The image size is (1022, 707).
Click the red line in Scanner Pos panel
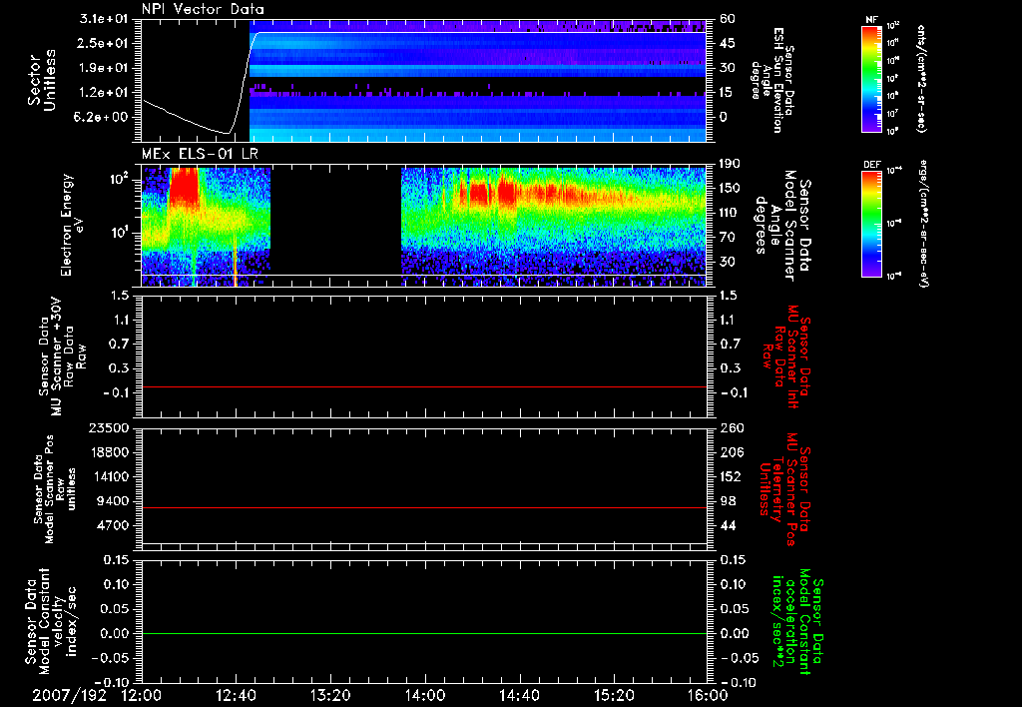click(x=424, y=507)
